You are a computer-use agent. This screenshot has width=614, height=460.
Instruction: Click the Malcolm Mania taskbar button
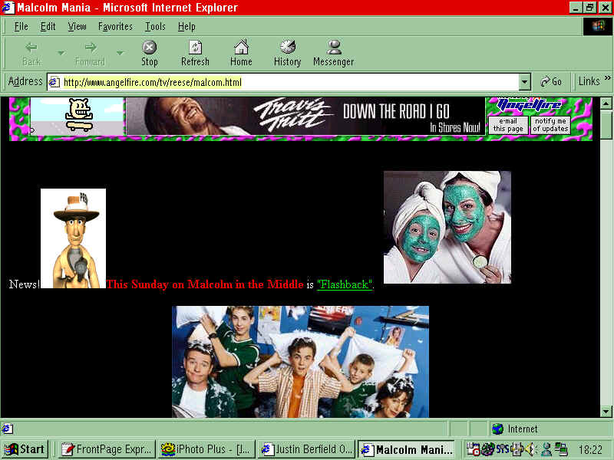click(x=408, y=449)
